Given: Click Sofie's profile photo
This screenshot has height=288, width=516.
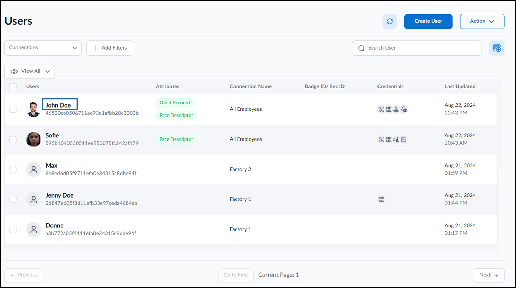Looking at the screenshot, I should point(33,139).
